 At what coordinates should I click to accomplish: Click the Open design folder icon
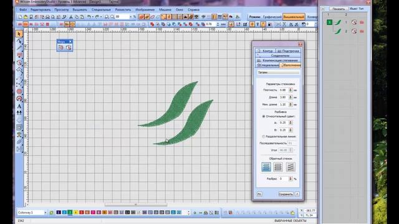pyautogui.click(x=26, y=17)
